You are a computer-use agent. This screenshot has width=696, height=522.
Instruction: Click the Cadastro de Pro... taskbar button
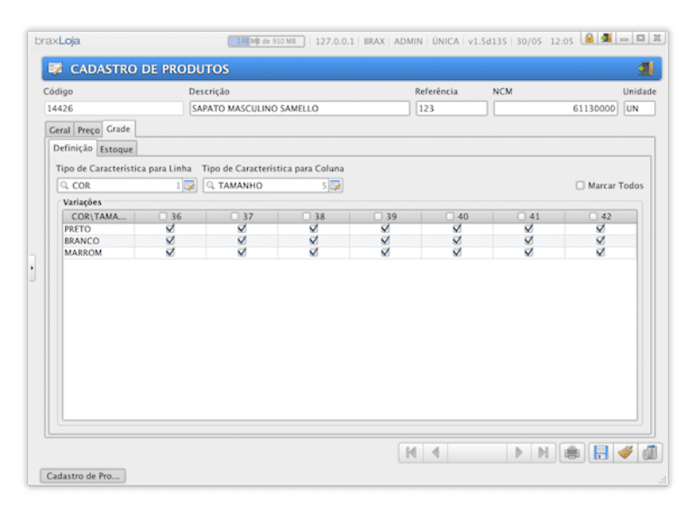(84, 476)
